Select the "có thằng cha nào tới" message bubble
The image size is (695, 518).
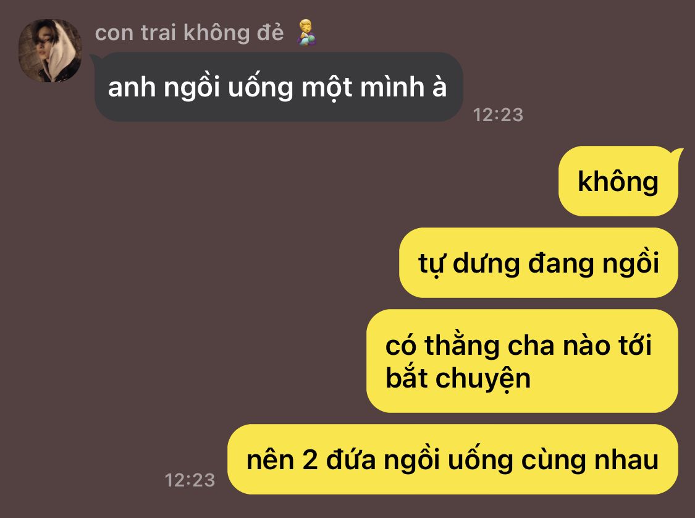[522, 361]
